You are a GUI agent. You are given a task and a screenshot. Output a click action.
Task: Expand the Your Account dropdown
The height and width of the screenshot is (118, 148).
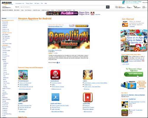(x=120, y=7)
